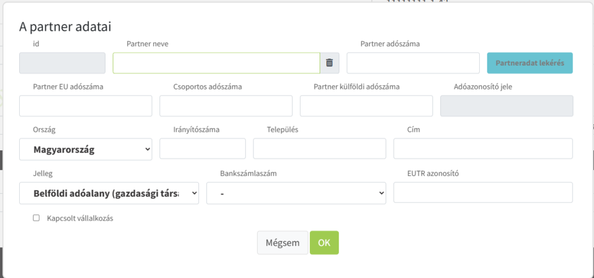This screenshot has width=594, height=278.
Task: Focus the Partner külföldi adószáma field
Action: point(366,106)
